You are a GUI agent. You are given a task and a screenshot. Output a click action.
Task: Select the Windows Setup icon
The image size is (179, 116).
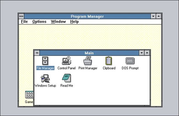(45, 78)
